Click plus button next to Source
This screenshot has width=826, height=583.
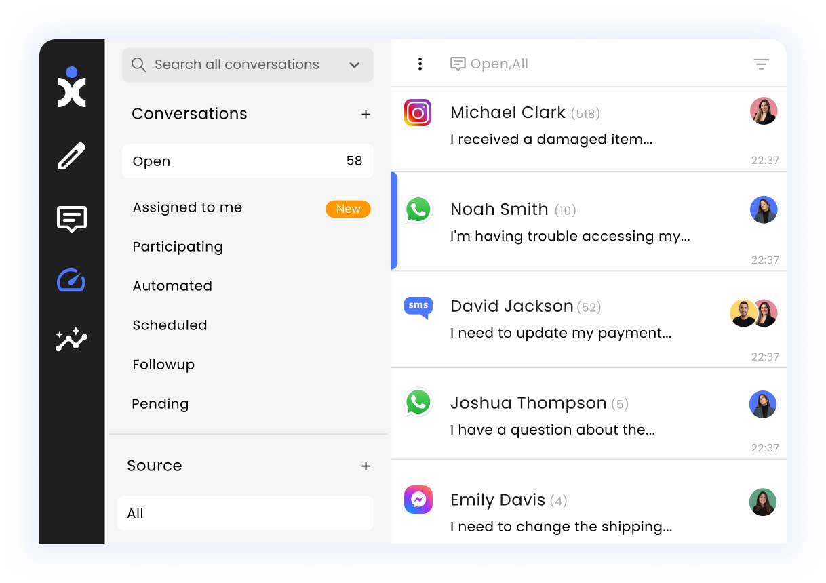pos(366,466)
